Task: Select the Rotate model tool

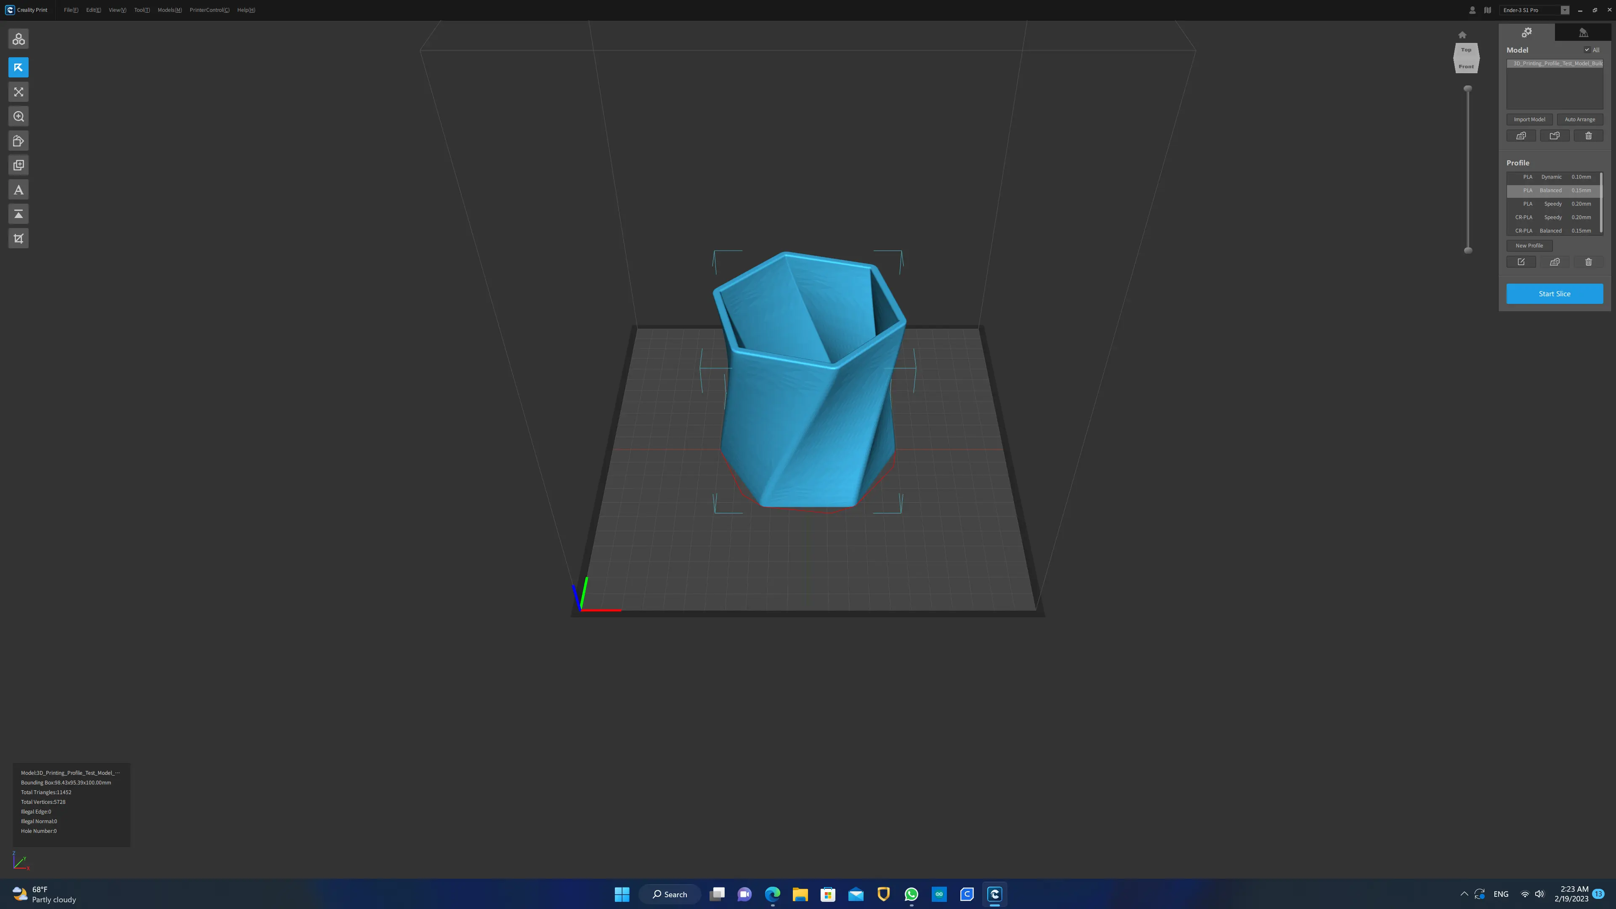Action: [x=18, y=141]
